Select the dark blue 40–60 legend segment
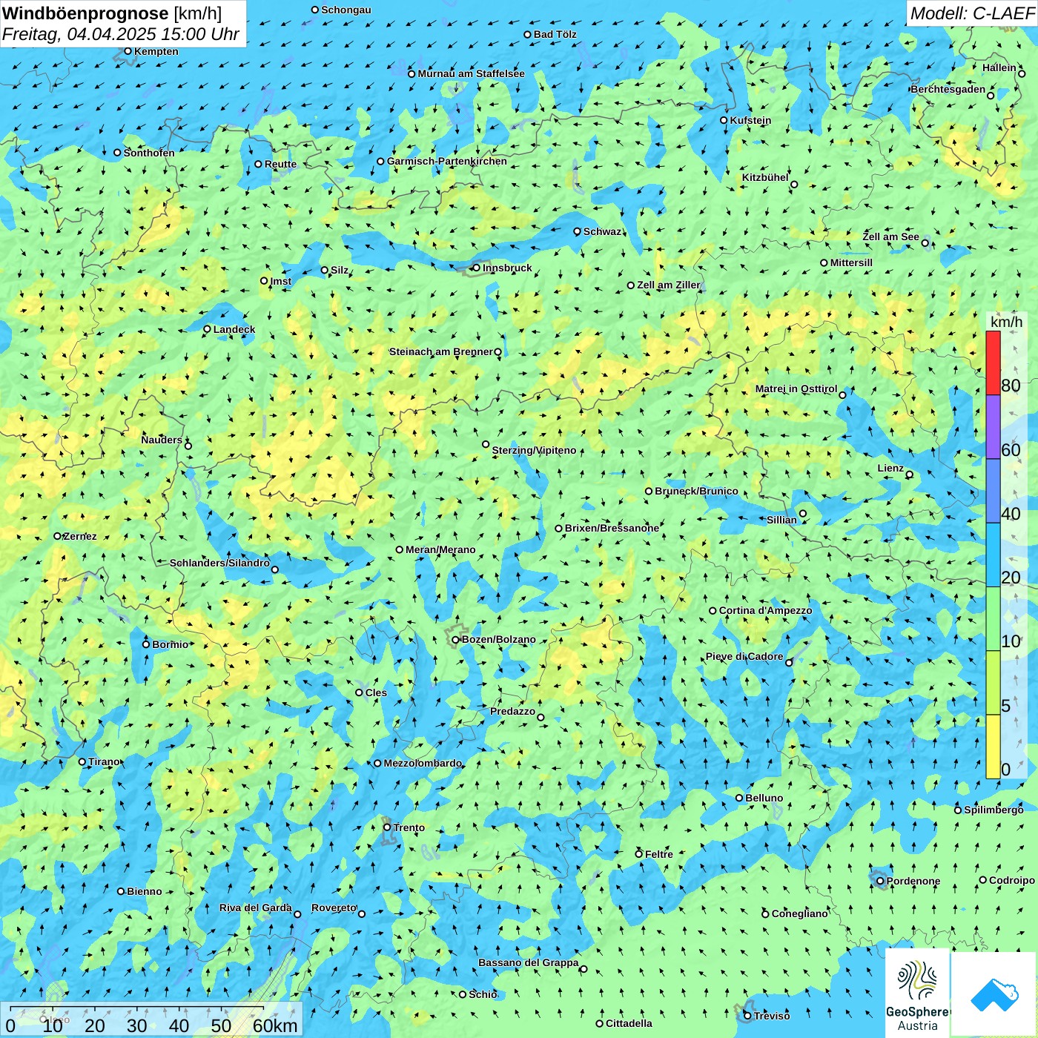 (x=993, y=492)
